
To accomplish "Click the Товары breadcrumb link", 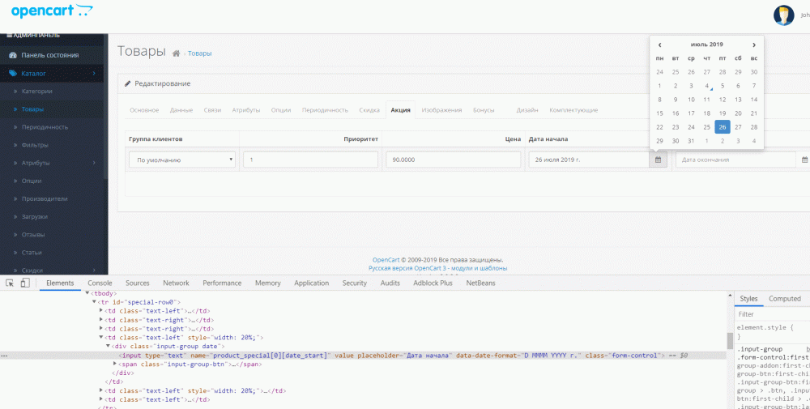I will [199, 53].
